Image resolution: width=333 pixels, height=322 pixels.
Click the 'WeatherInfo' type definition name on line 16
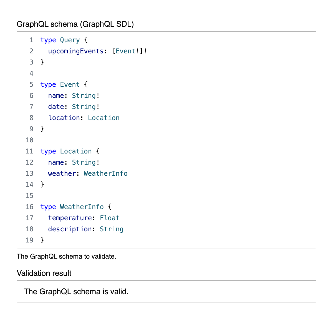[x=82, y=207]
